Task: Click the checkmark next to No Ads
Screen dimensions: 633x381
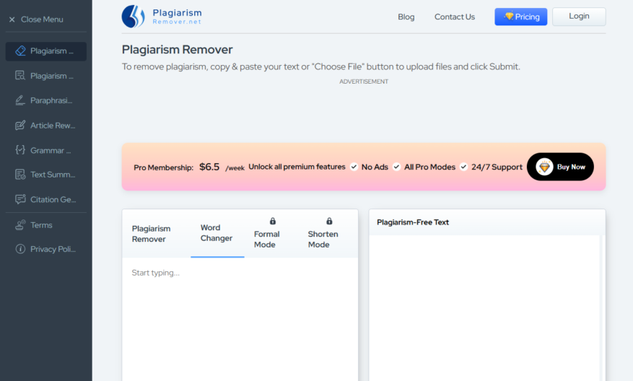Action: pos(354,167)
